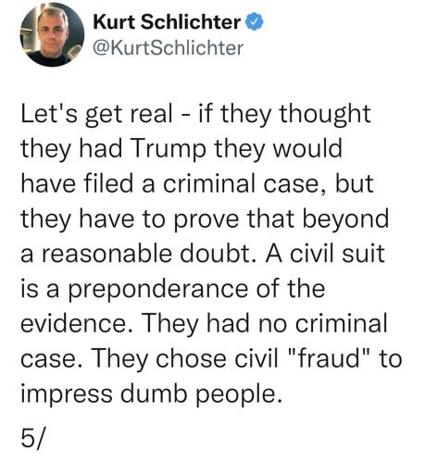The height and width of the screenshot is (463, 425).
Task: Click the line "is a preponderance of the"
Action: tap(173, 289)
